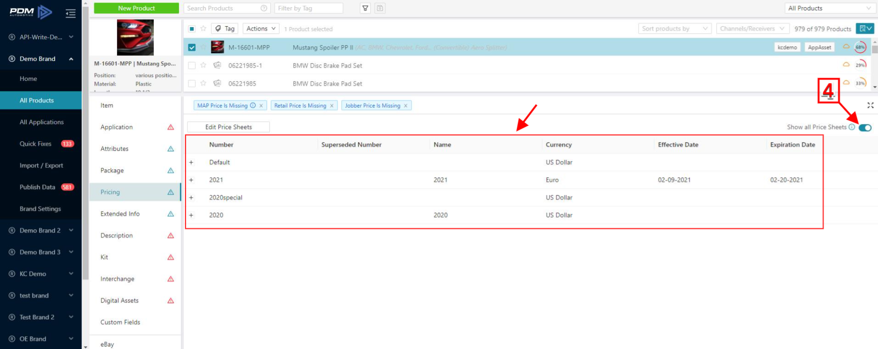The image size is (878, 349).
Task: Click placeholder image icon of 06221985-1
Action: [217, 65]
